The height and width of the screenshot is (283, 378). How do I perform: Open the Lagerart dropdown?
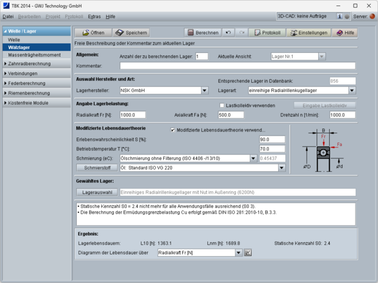pyautogui.click(x=352, y=91)
